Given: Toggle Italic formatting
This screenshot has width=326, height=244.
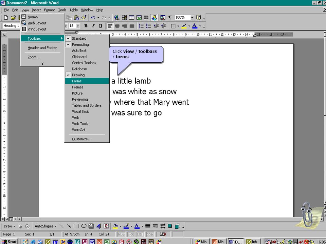Looking at the screenshot, I should [93, 26].
